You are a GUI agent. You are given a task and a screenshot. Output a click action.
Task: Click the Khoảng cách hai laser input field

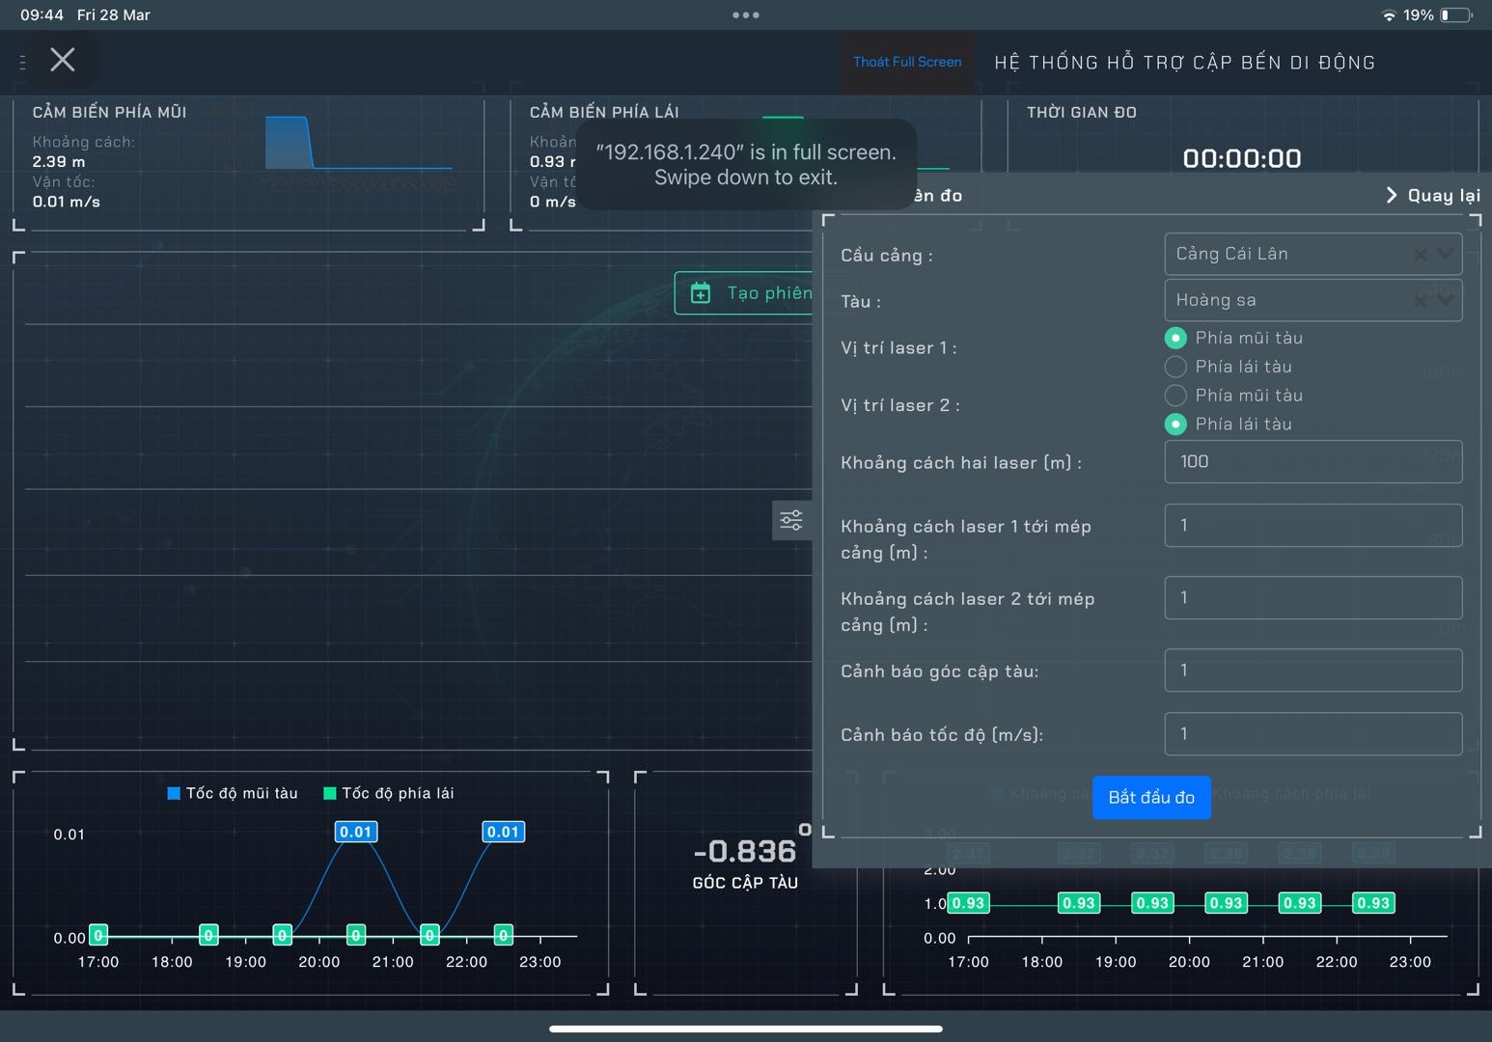(1312, 462)
